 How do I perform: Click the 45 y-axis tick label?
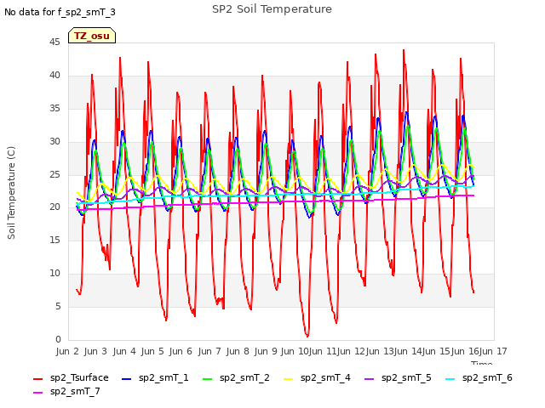click(x=54, y=42)
